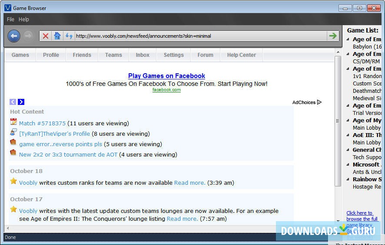Viewport: 385px width, 245px height.
Task: Click the green Go arrow
Action: click(333, 36)
